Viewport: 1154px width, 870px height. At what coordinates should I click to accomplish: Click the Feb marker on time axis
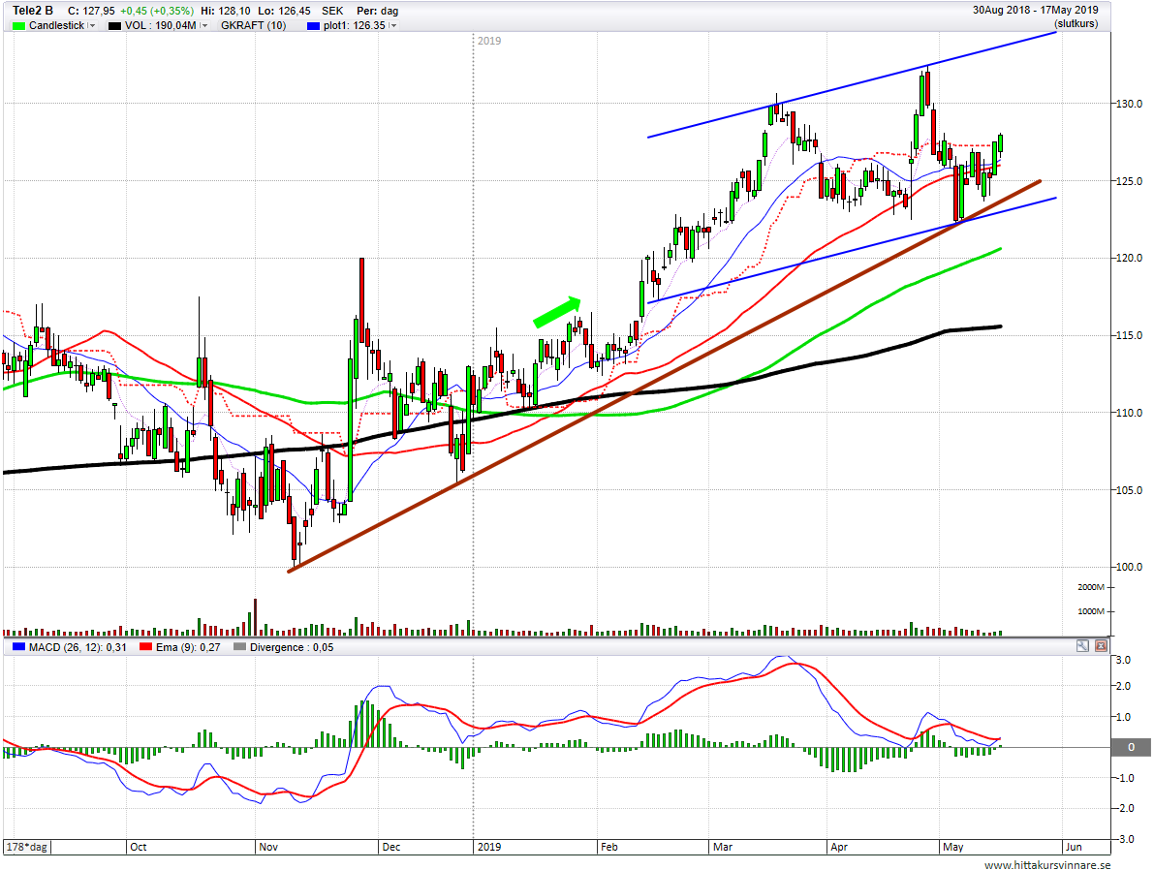[609, 847]
